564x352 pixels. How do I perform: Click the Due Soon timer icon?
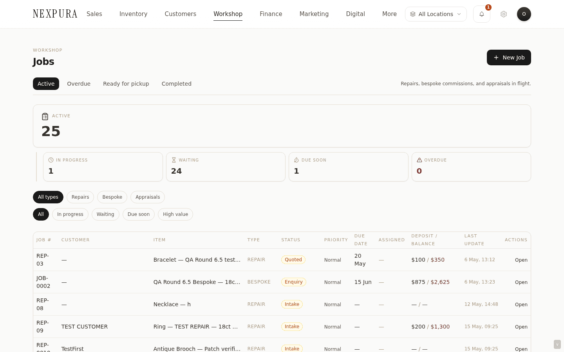[x=296, y=160]
